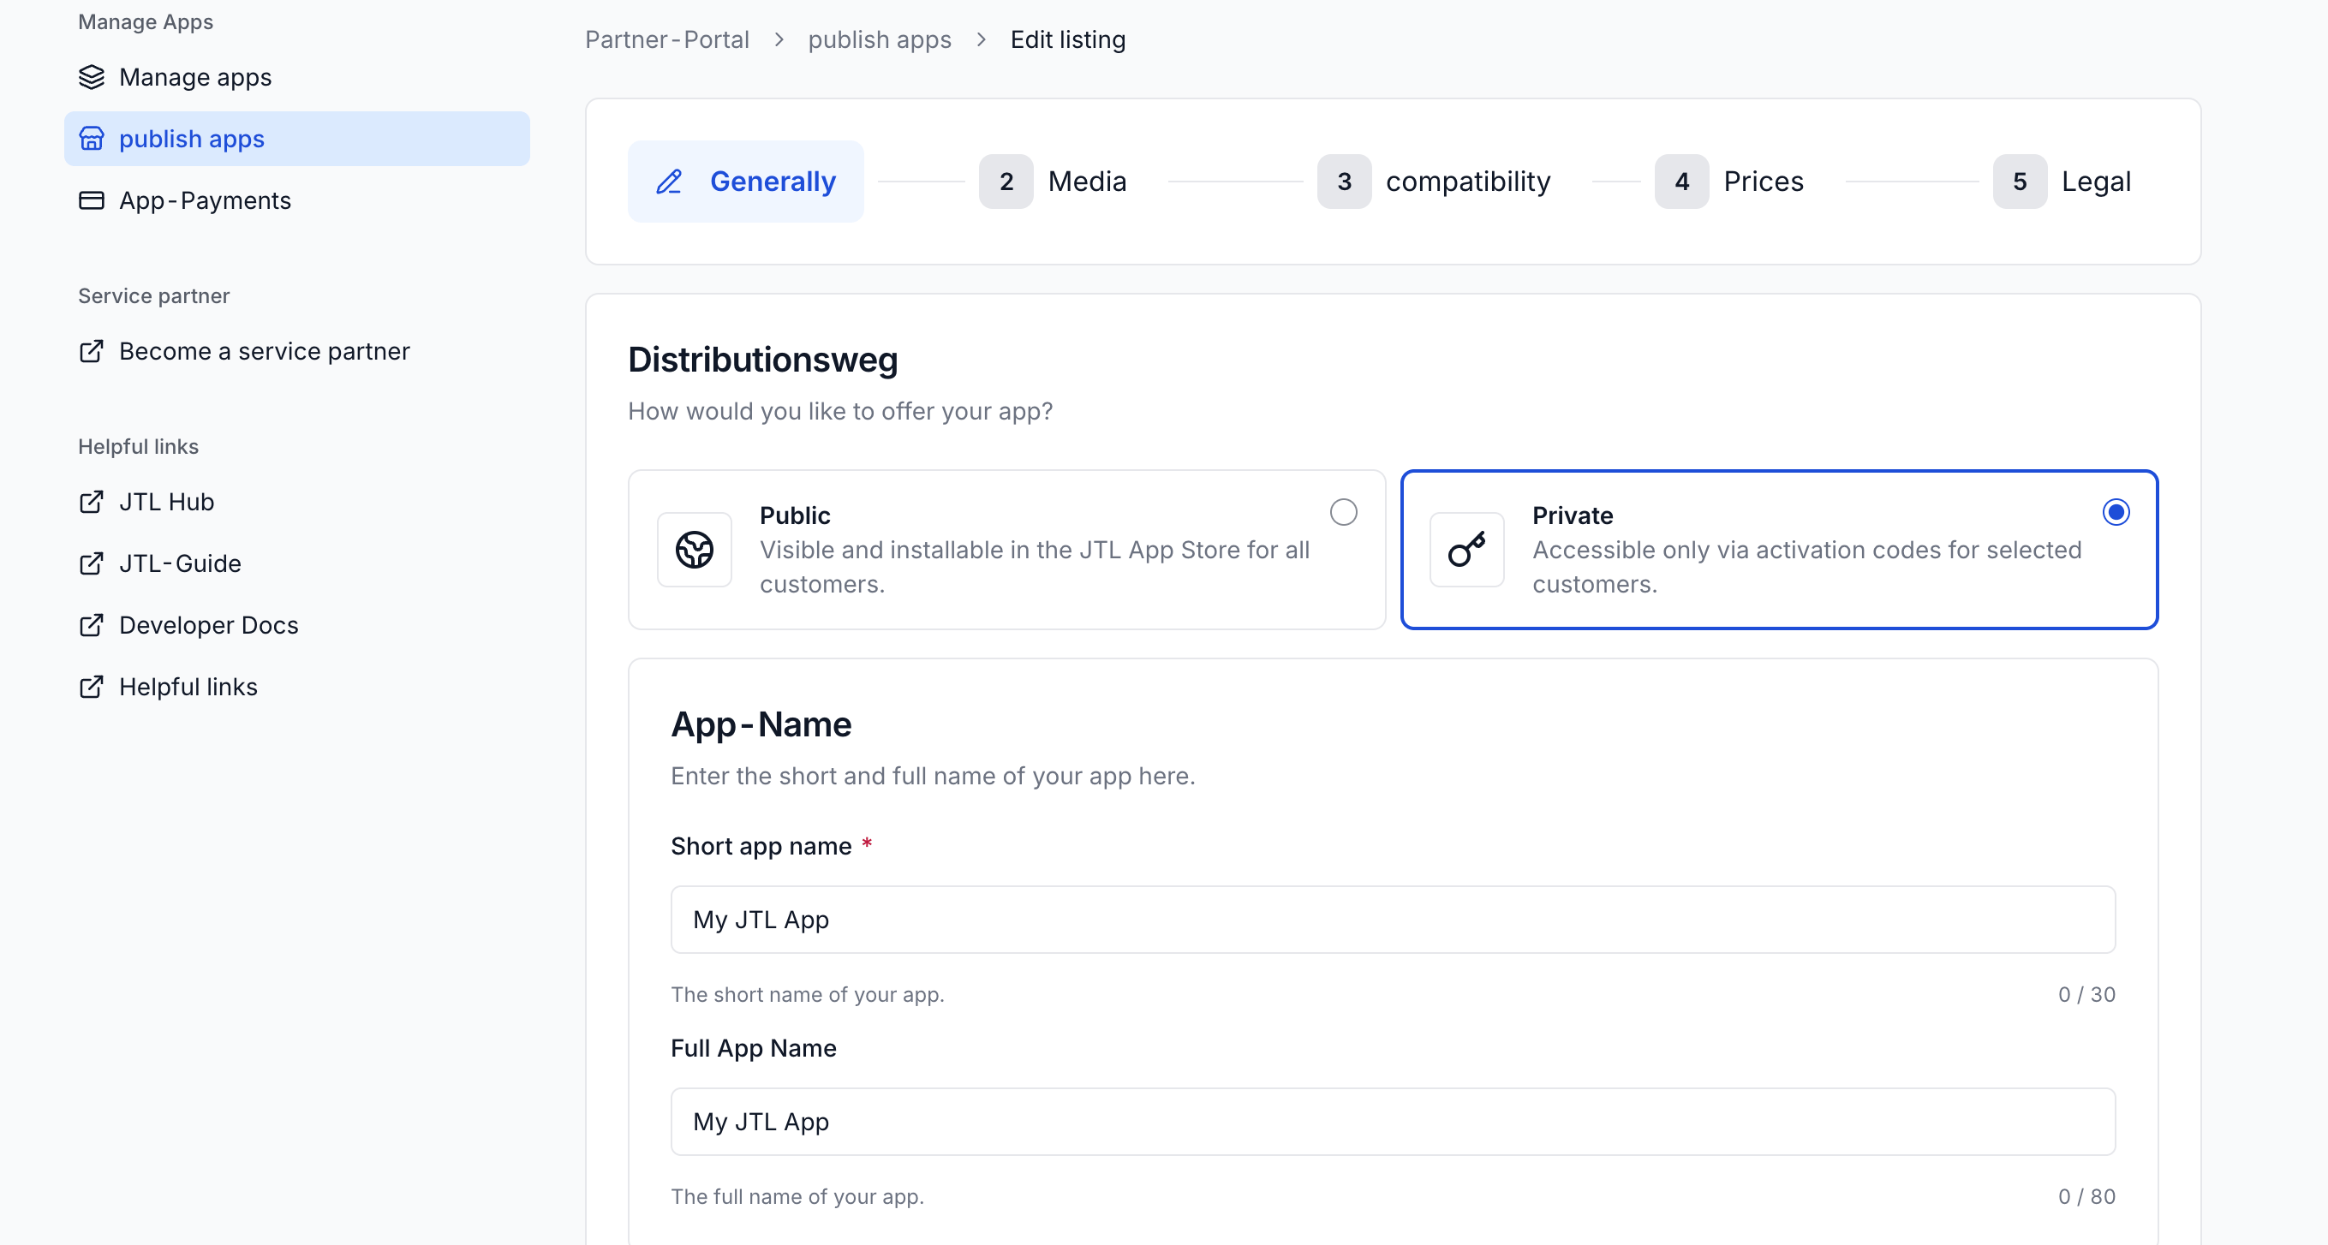Screen dimensions: 2328x1245
Task: Click the publish apps breadcrumb
Action: tap(880, 39)
